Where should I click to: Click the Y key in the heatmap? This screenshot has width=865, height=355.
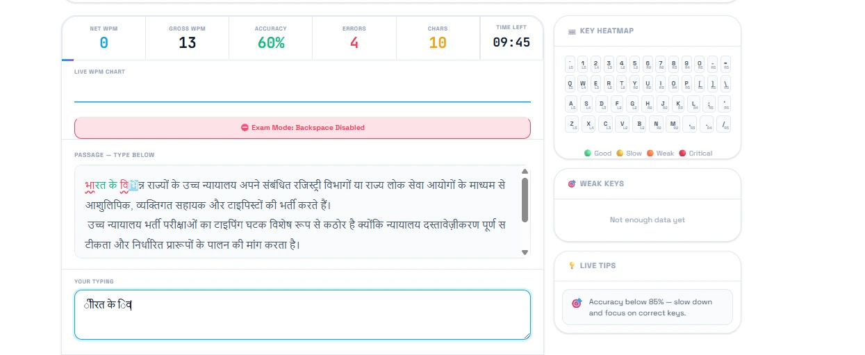coord(634,83)
